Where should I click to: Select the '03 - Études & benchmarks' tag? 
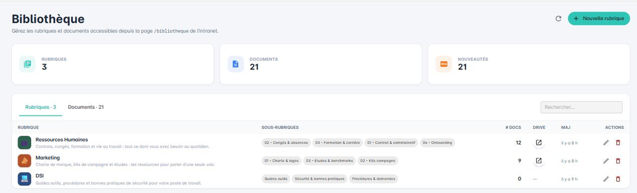tap(329, 161)
